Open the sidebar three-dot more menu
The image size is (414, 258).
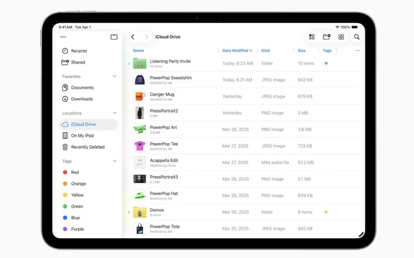click(x=63, y=37)
